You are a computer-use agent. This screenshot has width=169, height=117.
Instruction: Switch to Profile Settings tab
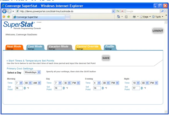[x=110, y=47]
